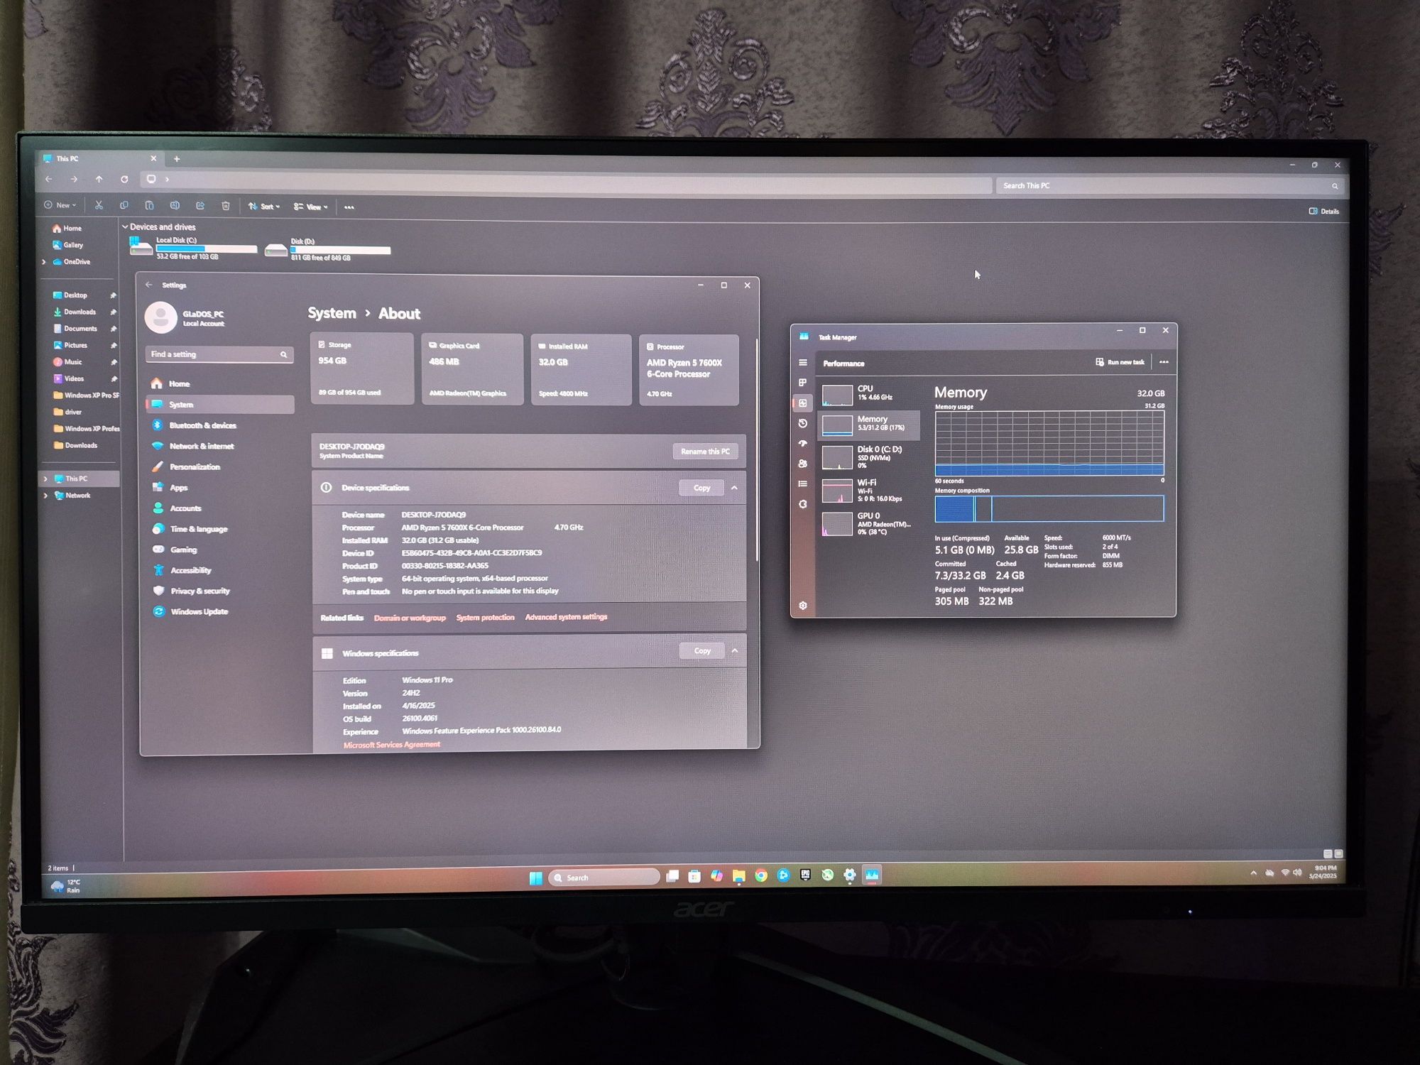Select Wi-Fi performance entry in Task Manager
The image size is (1420, 1065).
click(868, 491)
